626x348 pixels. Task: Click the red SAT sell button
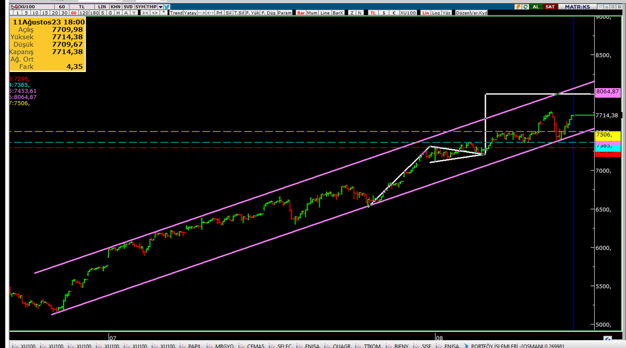tap(550, 6)
